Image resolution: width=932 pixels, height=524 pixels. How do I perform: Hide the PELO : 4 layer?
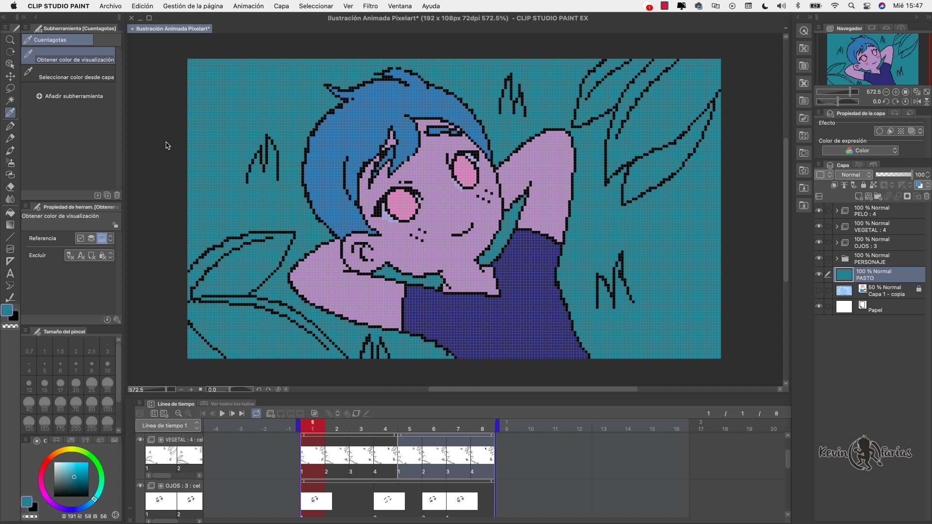click(819, 211)
